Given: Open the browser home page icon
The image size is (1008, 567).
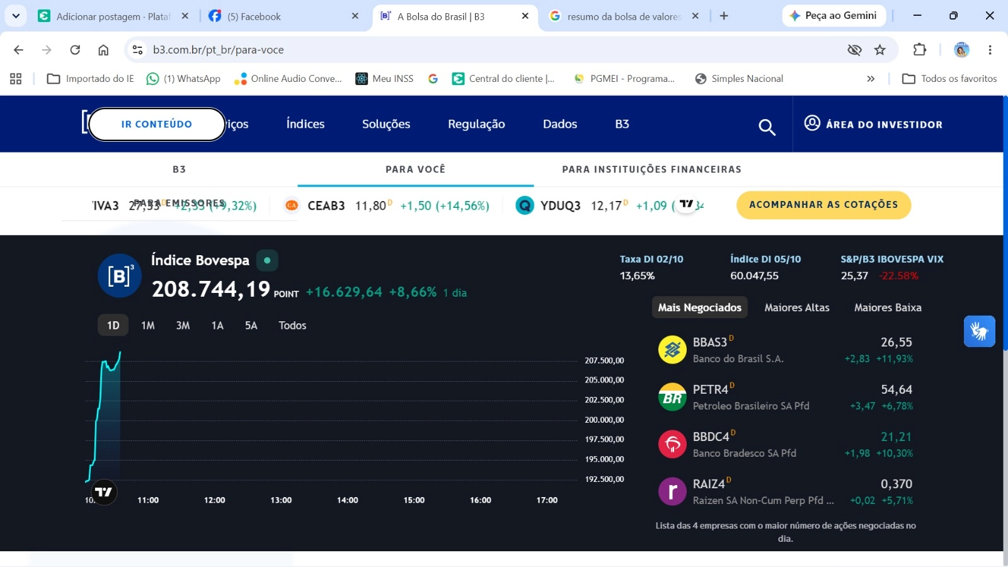Looking at the screenshot, I should (x=103, y=50).
